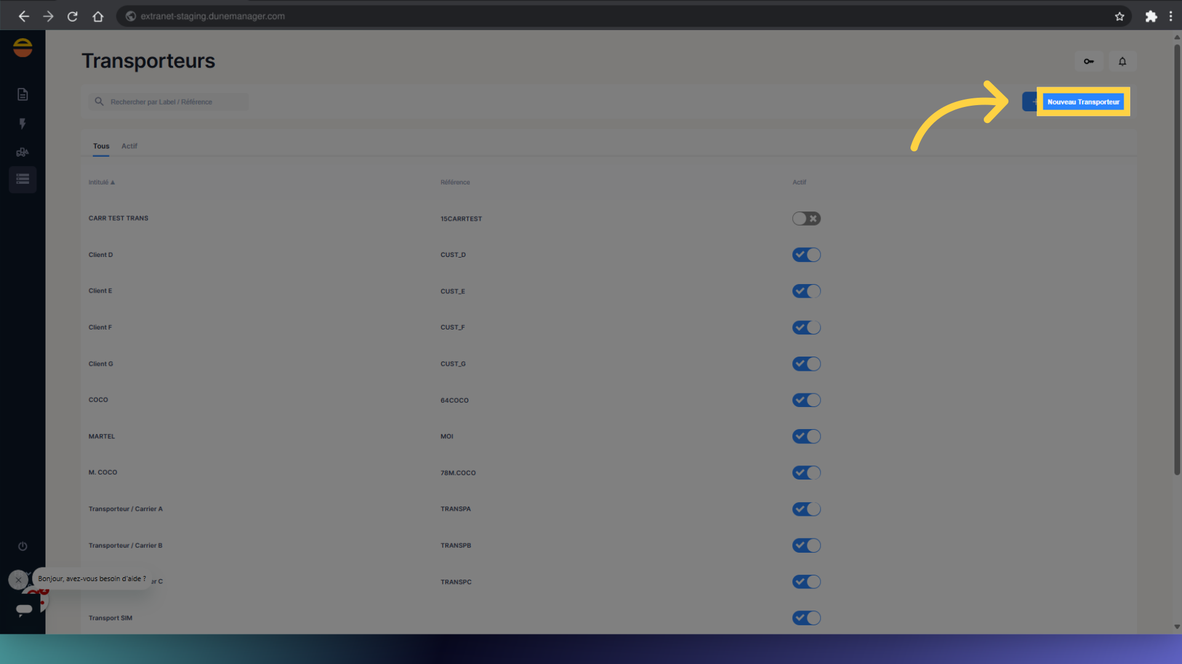
Task: Click the power logout icon
Action: pos(23,546)
